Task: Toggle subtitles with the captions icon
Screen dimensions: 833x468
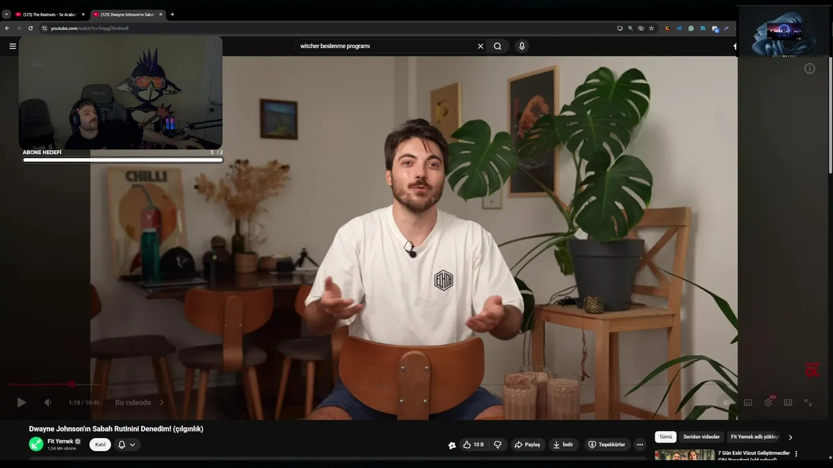Action: pos(748,402)
